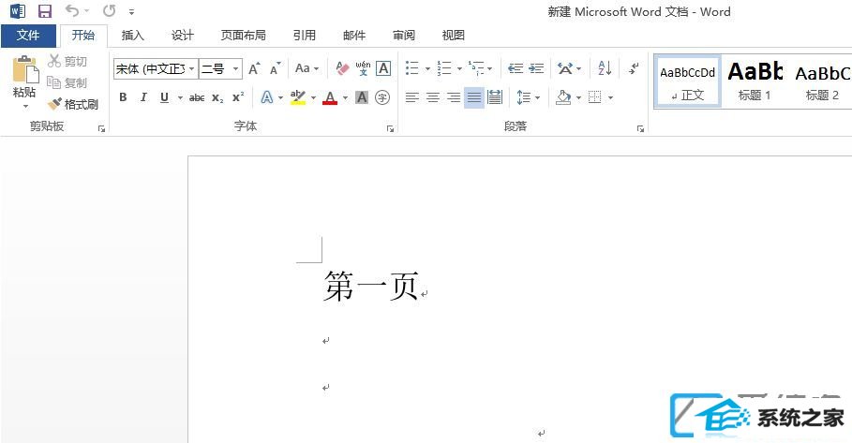
Task: Toggle justify alignment
Action: (x=474, y=97)
